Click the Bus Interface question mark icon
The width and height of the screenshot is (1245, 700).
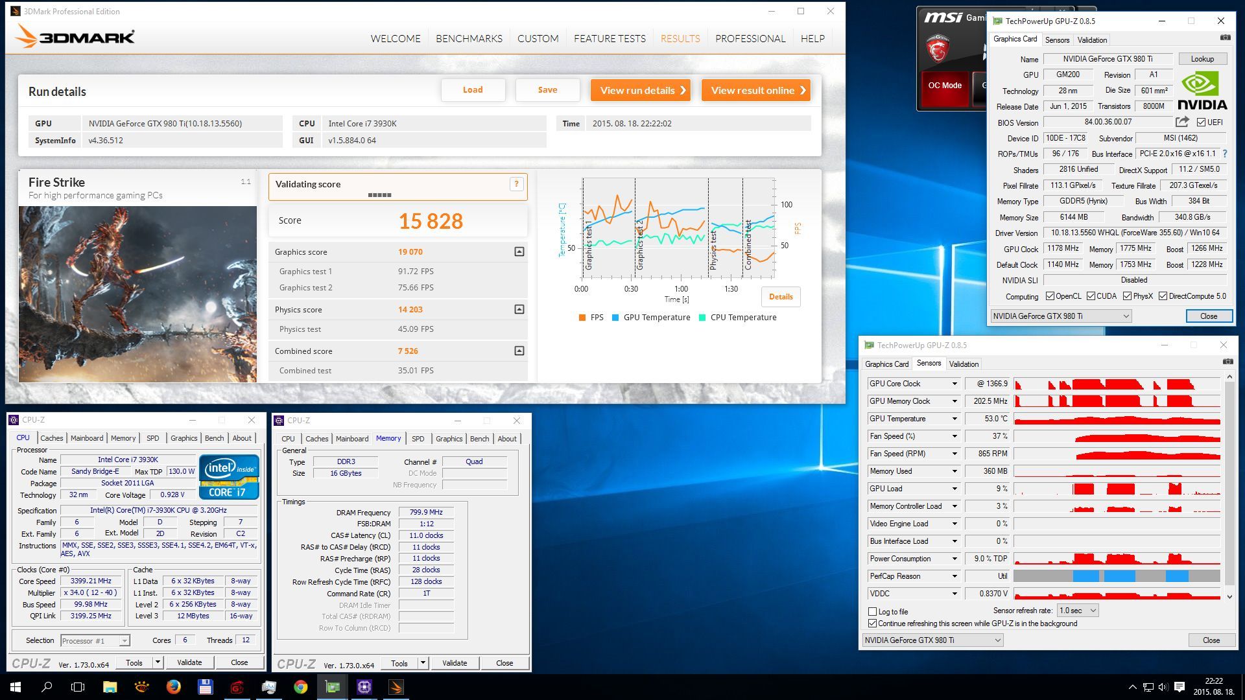tap(1225, 154)
